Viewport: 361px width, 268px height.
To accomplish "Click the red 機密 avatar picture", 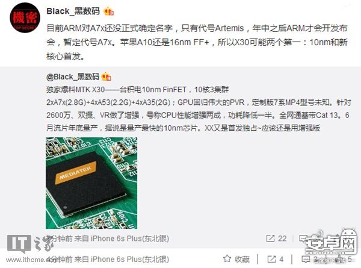I will (x=25, y=17).
